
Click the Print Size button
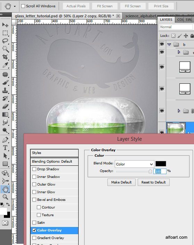[x=161, y=6]
